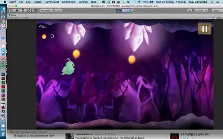Click user name Max Zamarripa

click(198, 2)
